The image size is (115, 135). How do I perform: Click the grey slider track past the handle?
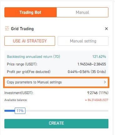click(67, 111)
